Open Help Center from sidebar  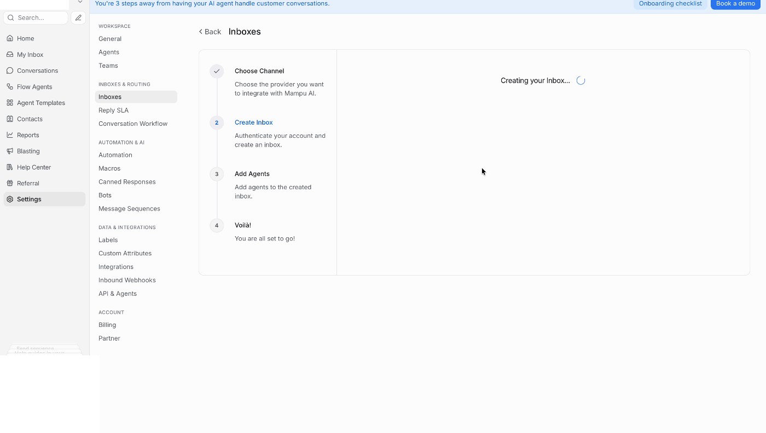pos(34,167)
